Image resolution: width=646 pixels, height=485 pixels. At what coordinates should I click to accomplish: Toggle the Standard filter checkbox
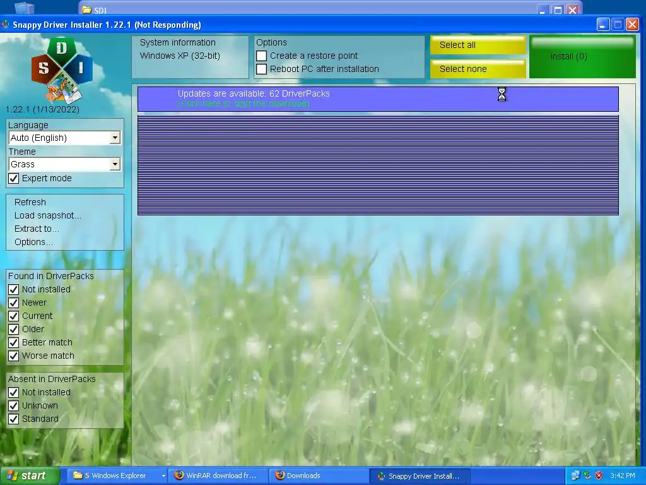tap(14, 419)
